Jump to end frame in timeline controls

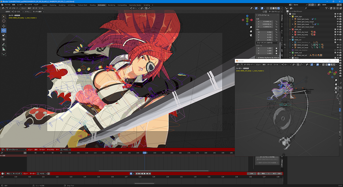click(150, 174)
